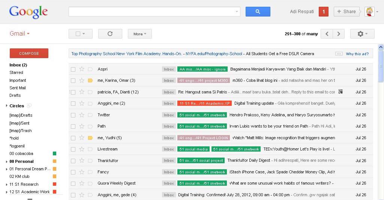The height and width of the screenshot is (200, 384).
Task: Star the Path email
Action: pyautogui.click(x=81, y=126)
